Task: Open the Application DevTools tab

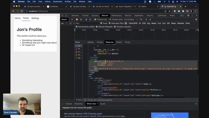Action: 139,15
